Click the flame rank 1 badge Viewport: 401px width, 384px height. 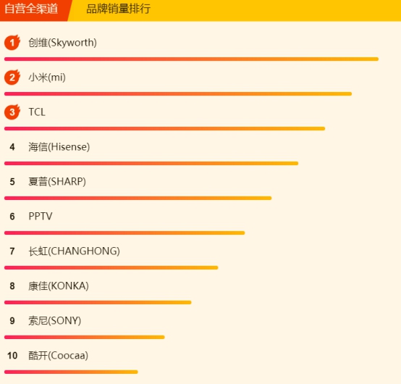coord(12,42)
